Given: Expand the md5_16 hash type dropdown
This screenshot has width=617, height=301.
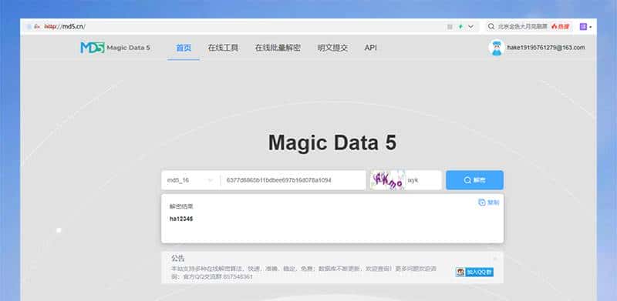Looking at the screenshot, I should click(190, 180).
